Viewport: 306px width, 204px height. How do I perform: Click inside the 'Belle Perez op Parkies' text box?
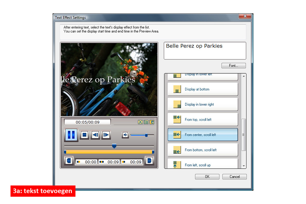click(205, 51)
